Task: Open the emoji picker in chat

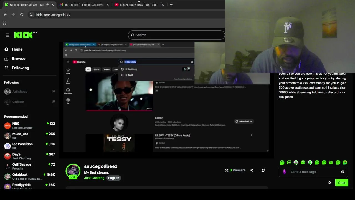Action: pyautogui.click(x=343, y=172)
